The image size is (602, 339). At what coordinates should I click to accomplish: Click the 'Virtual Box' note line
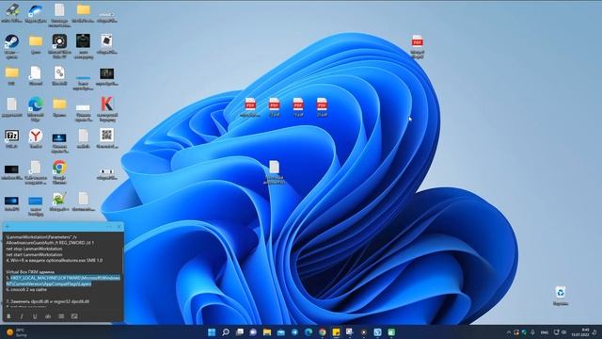(30, 272)
